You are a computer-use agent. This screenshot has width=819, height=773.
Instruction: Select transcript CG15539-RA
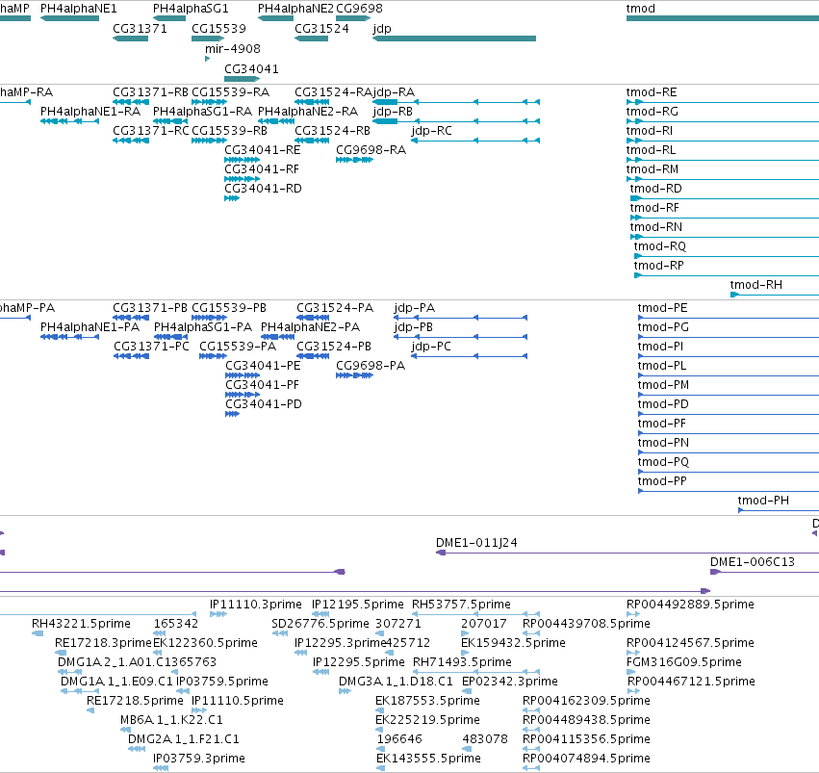(x=230, y=92)
